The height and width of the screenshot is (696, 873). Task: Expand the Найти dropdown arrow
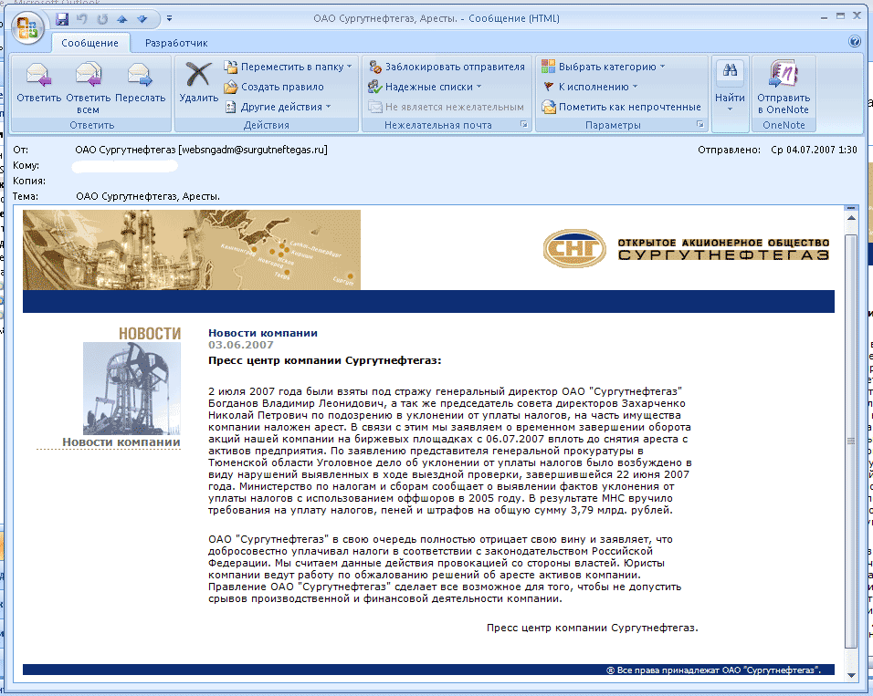tap(730, 109)
